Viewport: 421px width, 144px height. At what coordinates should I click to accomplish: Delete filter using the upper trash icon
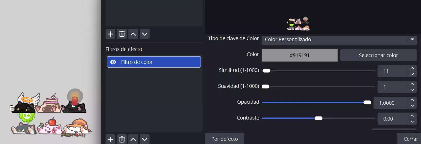tap(122, 34)
